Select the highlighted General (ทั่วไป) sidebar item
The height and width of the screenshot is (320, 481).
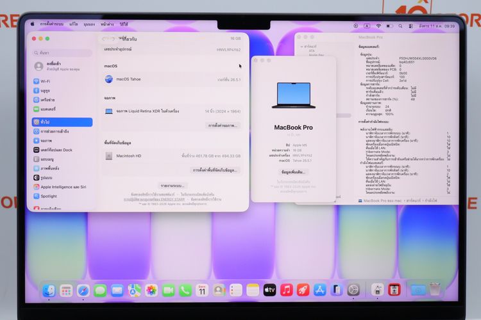click(x=62, y=122)
